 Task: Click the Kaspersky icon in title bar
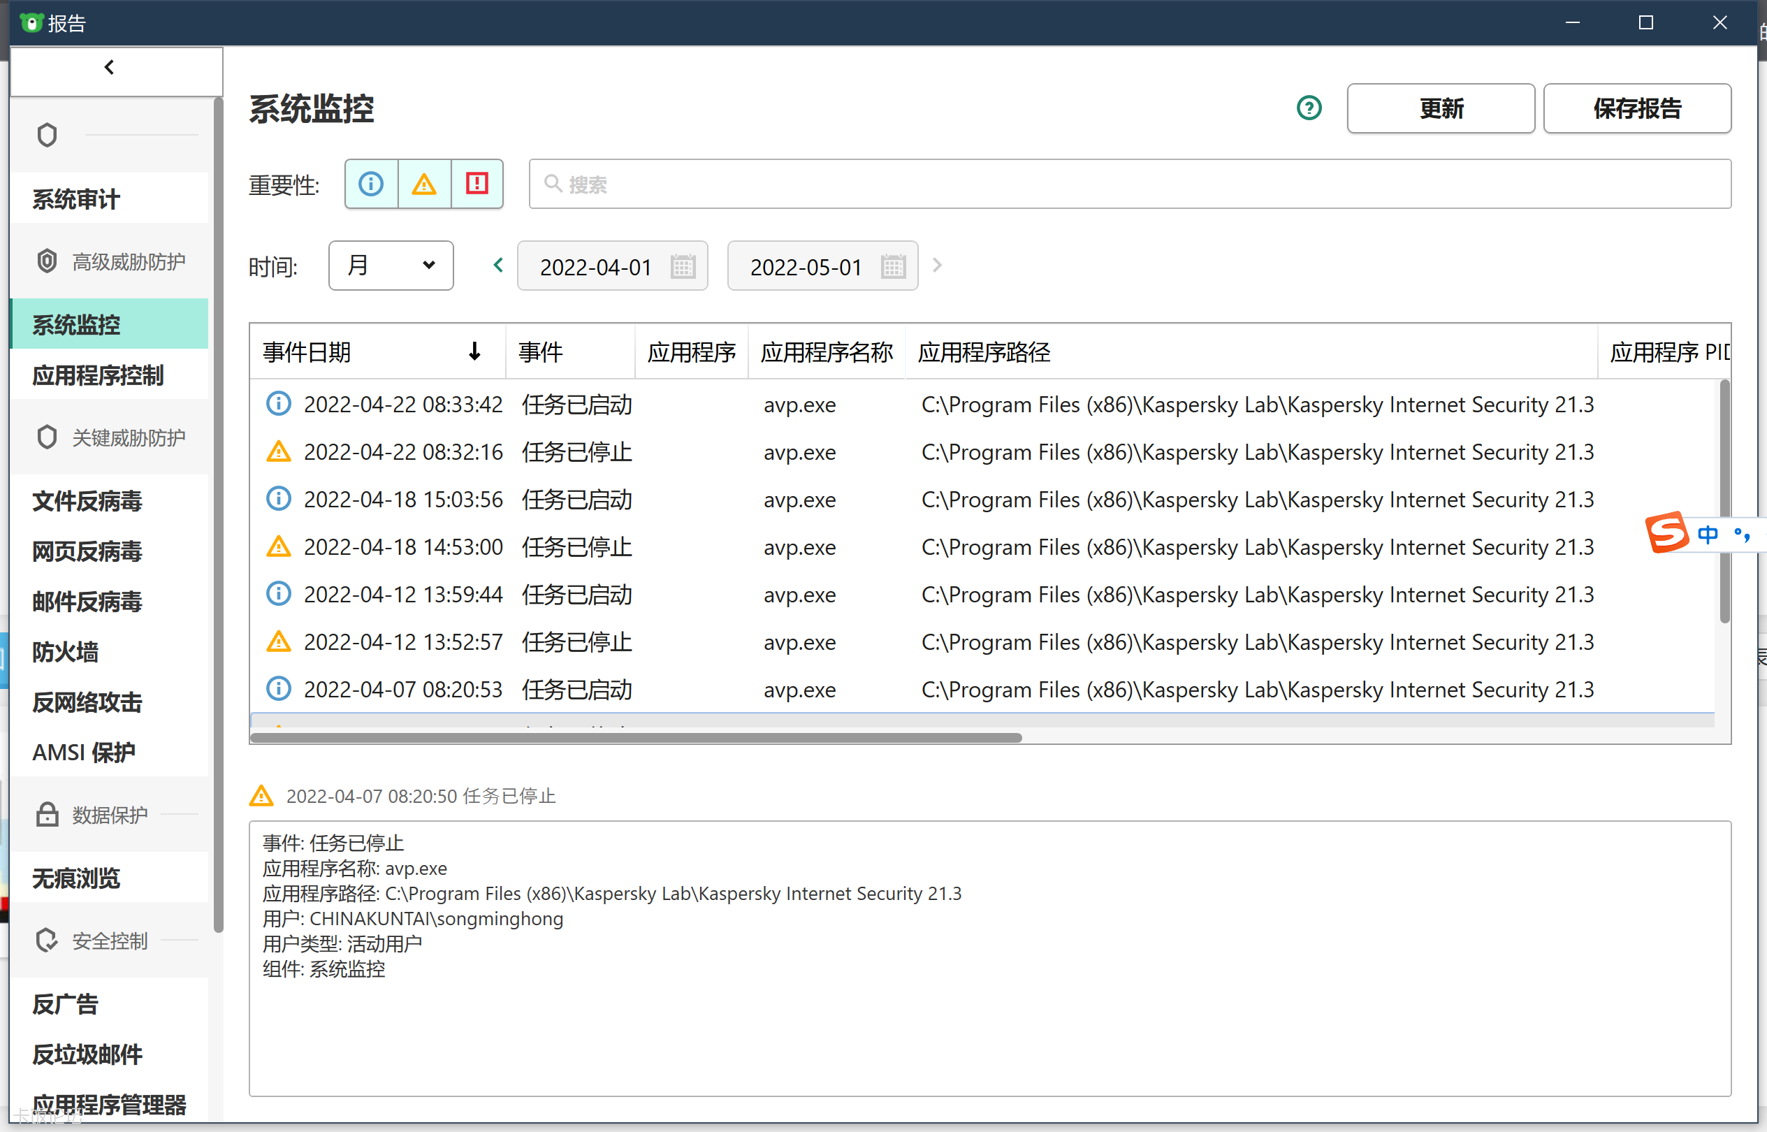31,23
